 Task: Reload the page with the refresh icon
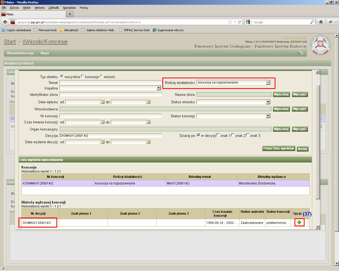(239, 22)
